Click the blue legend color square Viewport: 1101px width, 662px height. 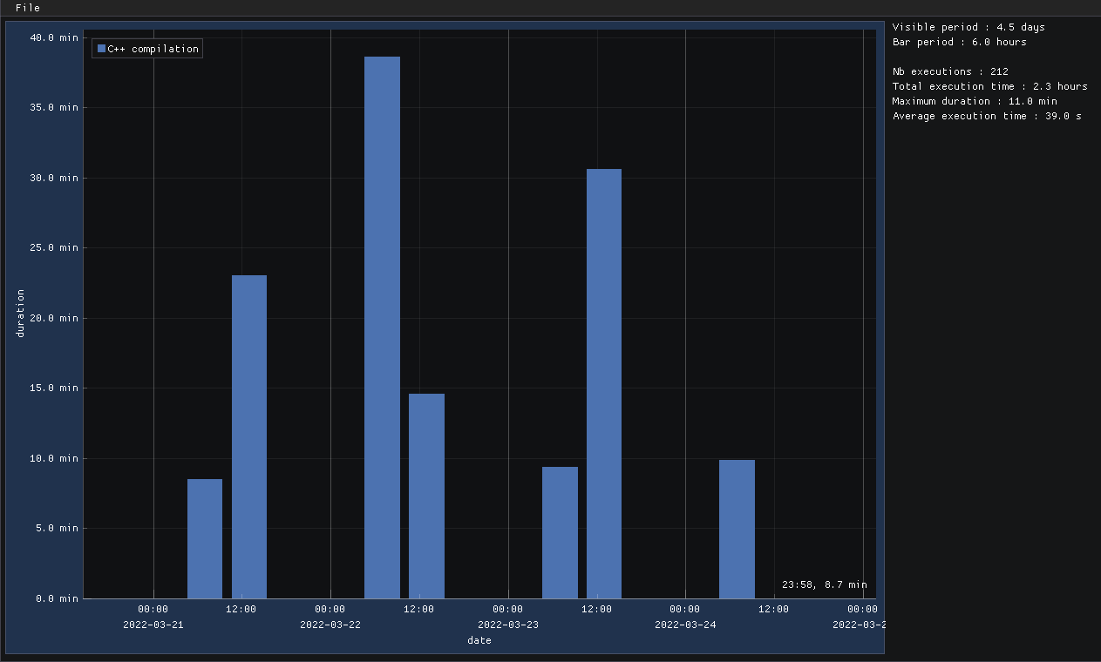[x=100, y=48]
